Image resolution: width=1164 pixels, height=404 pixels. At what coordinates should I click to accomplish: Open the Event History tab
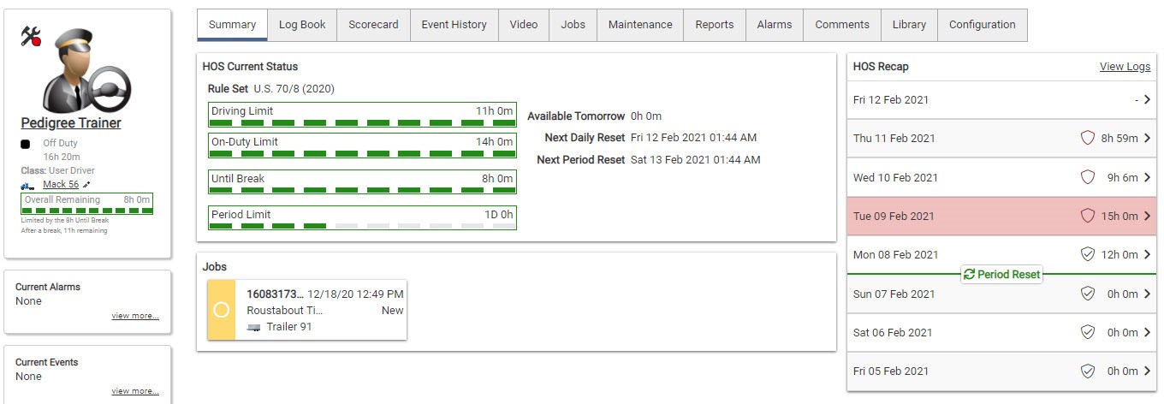pos(454,25)
